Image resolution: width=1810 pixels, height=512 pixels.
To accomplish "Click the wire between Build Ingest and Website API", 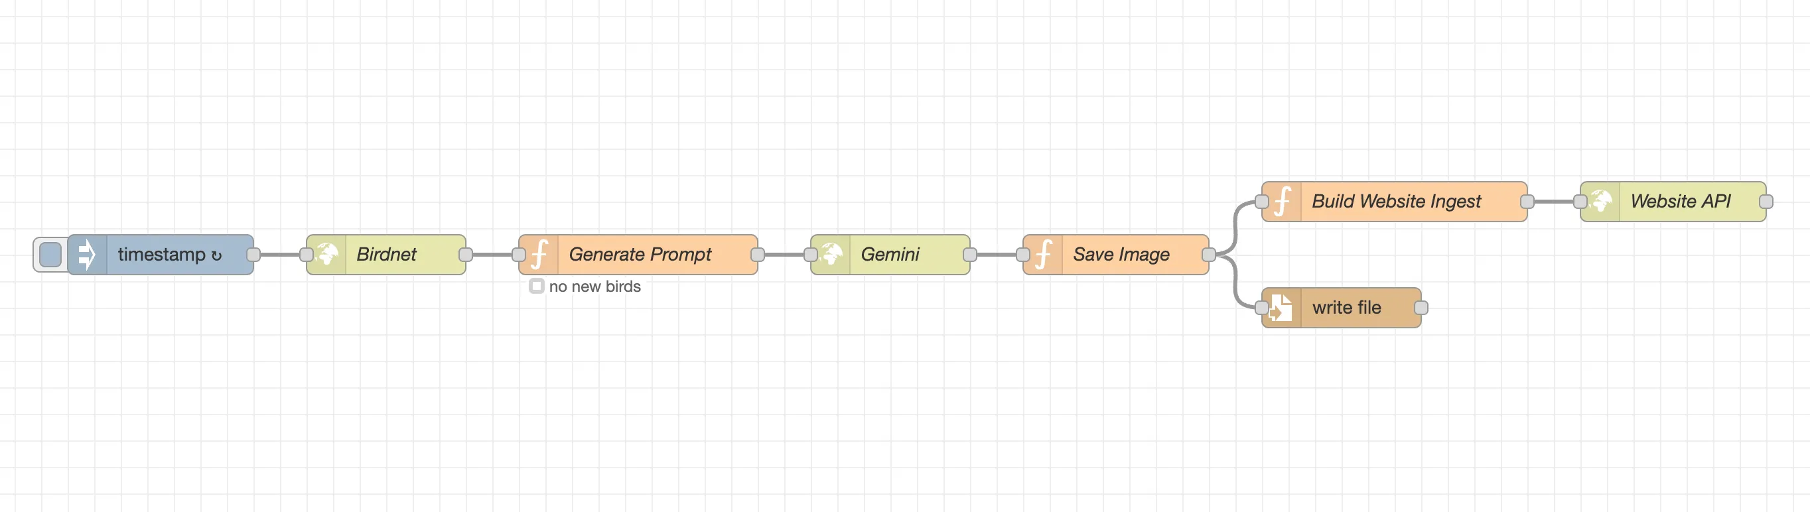I will (1553, 202).
